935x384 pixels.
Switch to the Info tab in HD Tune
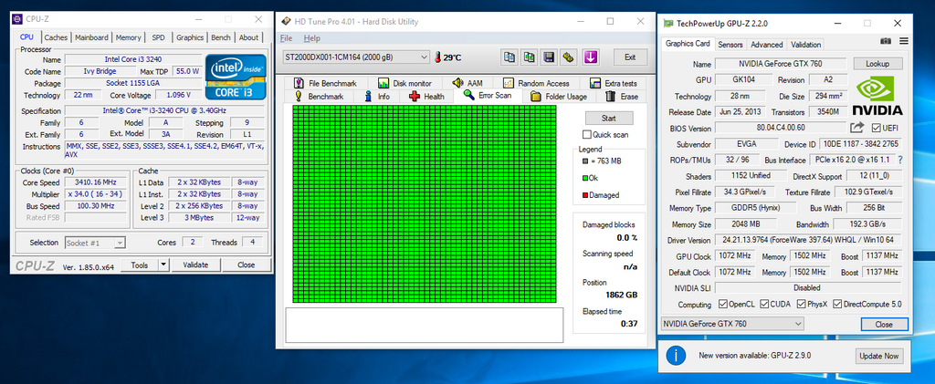pos(377,97)
